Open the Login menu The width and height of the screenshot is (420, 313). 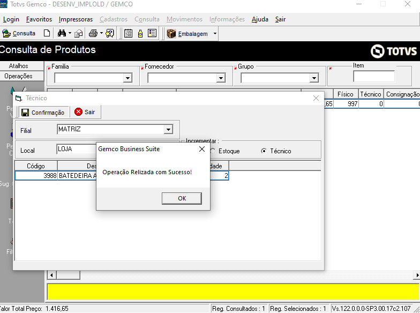pyautogui.click(x=11, y=19)
